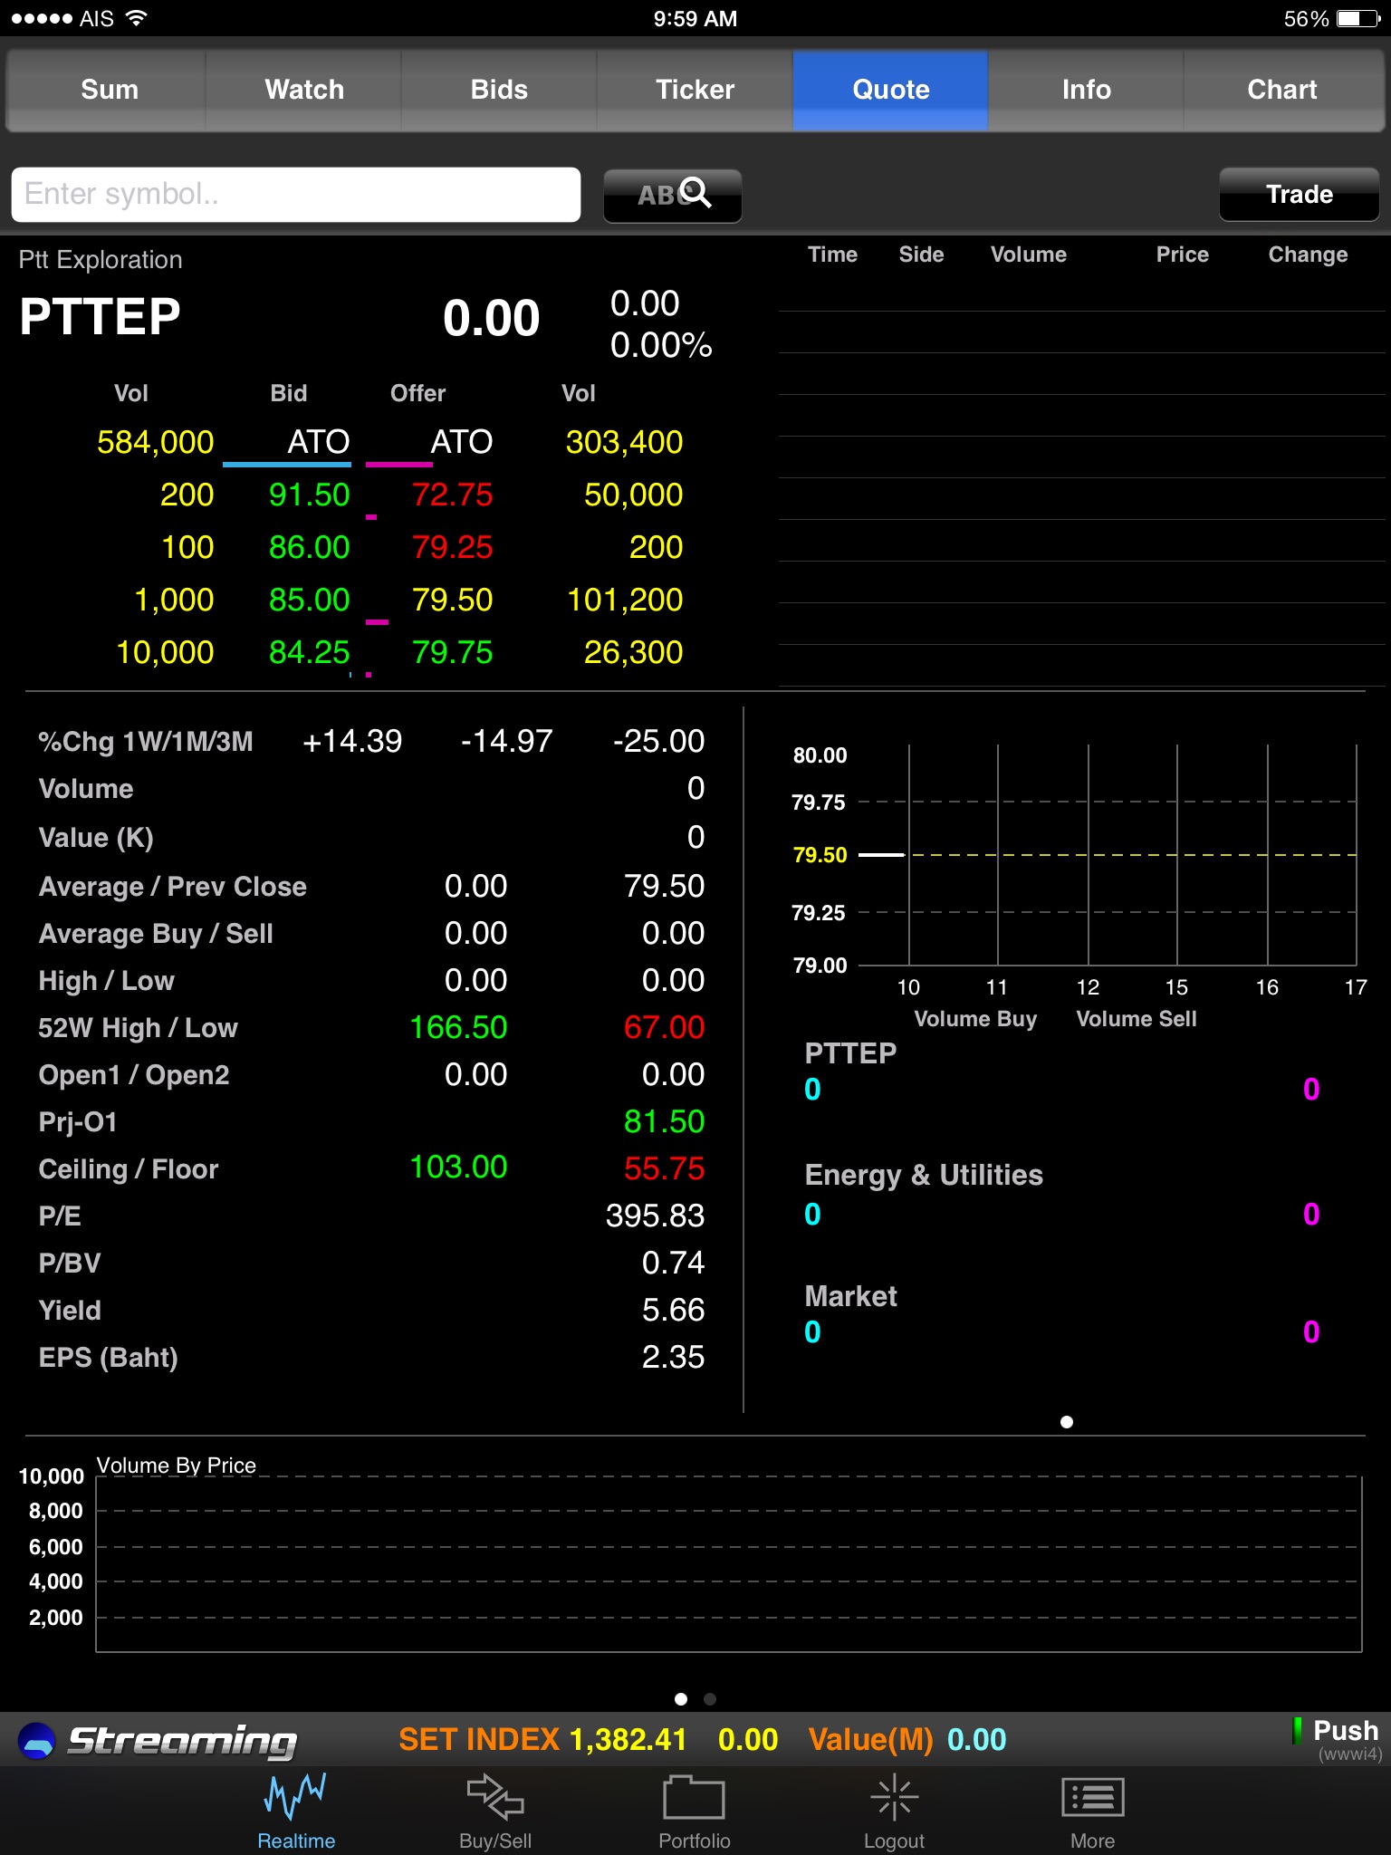
Task: Tap the 1W change value +14.39
Action: coord(351,741)
